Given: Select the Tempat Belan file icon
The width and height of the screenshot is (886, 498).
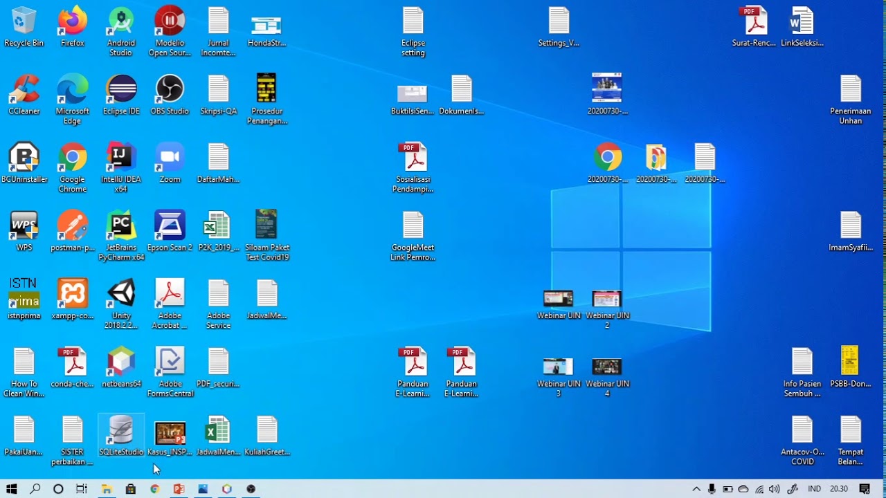Looking at the screenshot, I should tap(851, 441).
